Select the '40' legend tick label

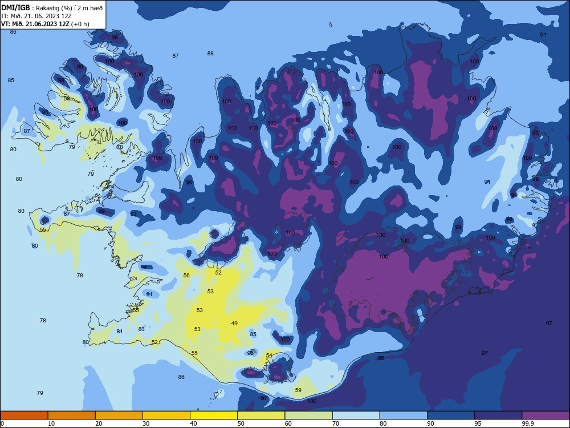194,423
